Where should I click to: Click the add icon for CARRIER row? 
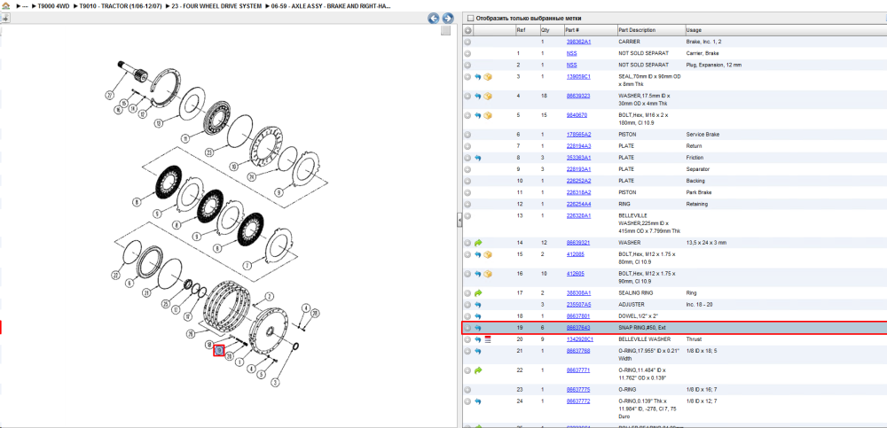coord(467,42)
